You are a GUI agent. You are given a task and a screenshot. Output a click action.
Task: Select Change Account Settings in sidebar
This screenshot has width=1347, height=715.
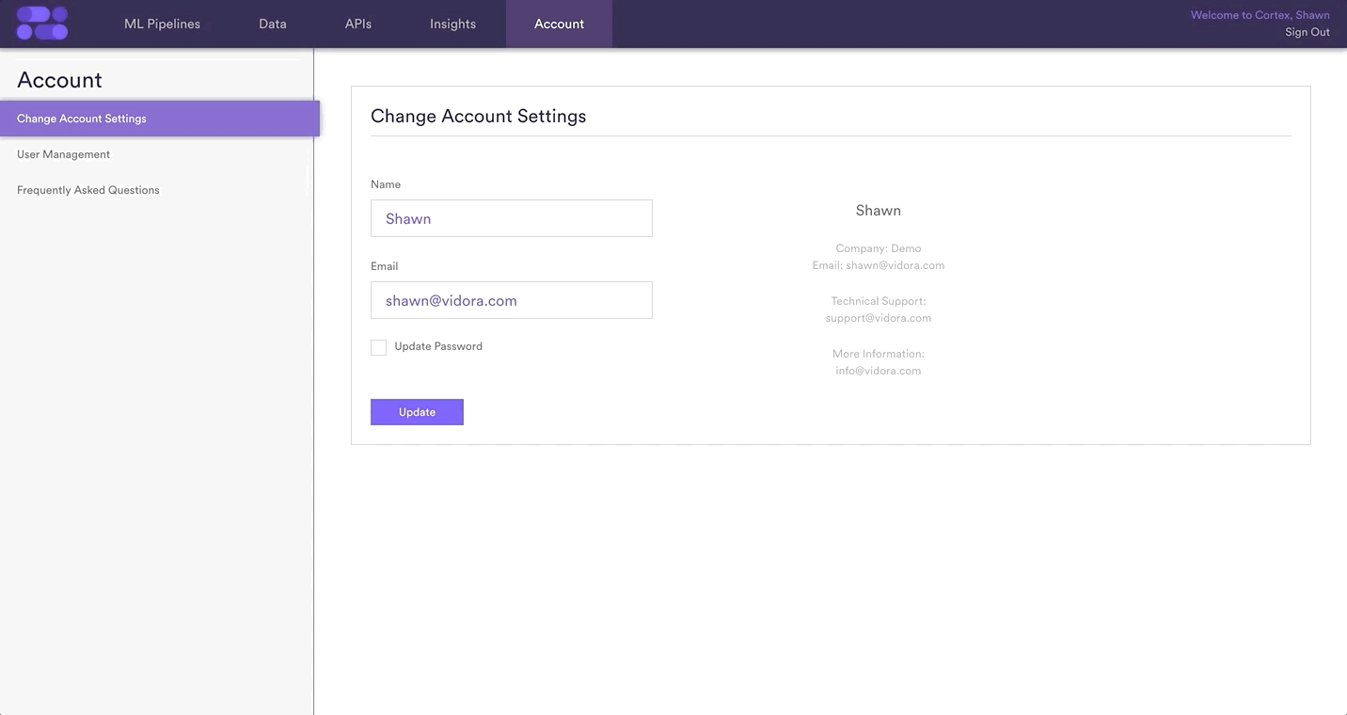pyautogui.click(x=160, y=119)
